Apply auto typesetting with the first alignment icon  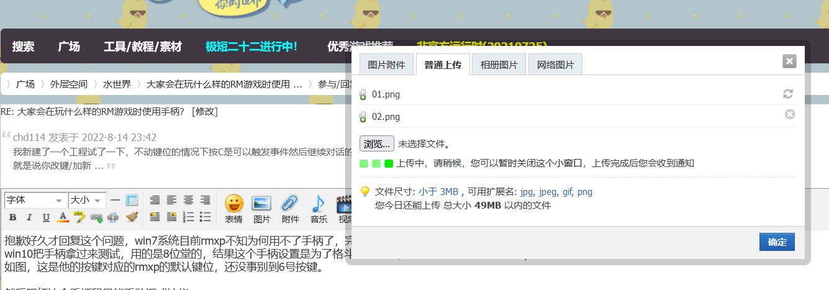pos(155,200)
